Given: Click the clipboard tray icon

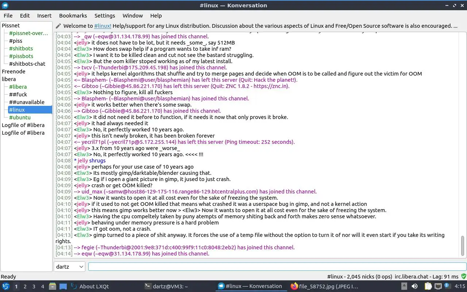Looking at the screenshot, I should 428,287.
